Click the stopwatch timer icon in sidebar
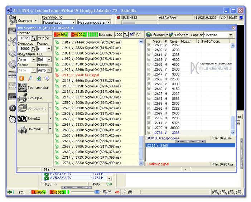Image resolution: width=251 pixels, height=202 pixels. [13, 119]
